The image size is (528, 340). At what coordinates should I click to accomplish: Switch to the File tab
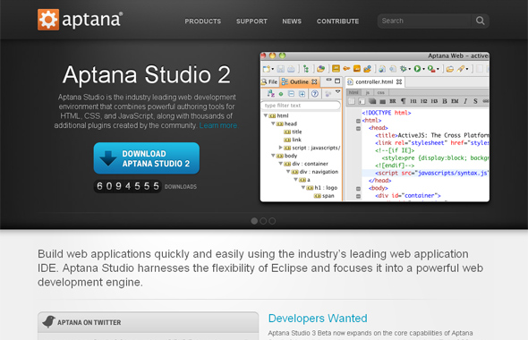tap(269, 81)
